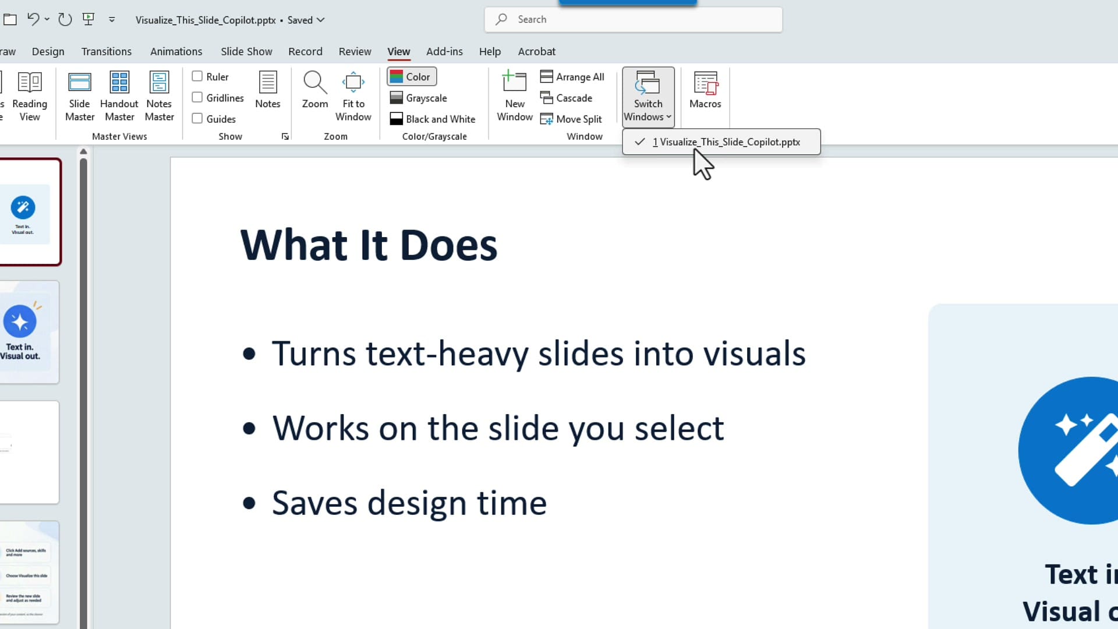1118x629 pixels.
Task: Open the Undo history dropdown arrow
Action: 47,19
